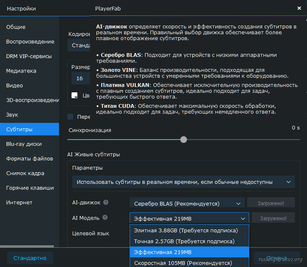The image size is (307, 267).
Task: Open Снимок кадра settings section
Action: (x=25, y=173)
